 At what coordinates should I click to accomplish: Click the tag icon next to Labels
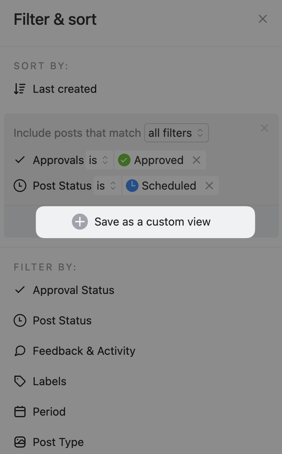pyautogui.click(x=20, y=381)
